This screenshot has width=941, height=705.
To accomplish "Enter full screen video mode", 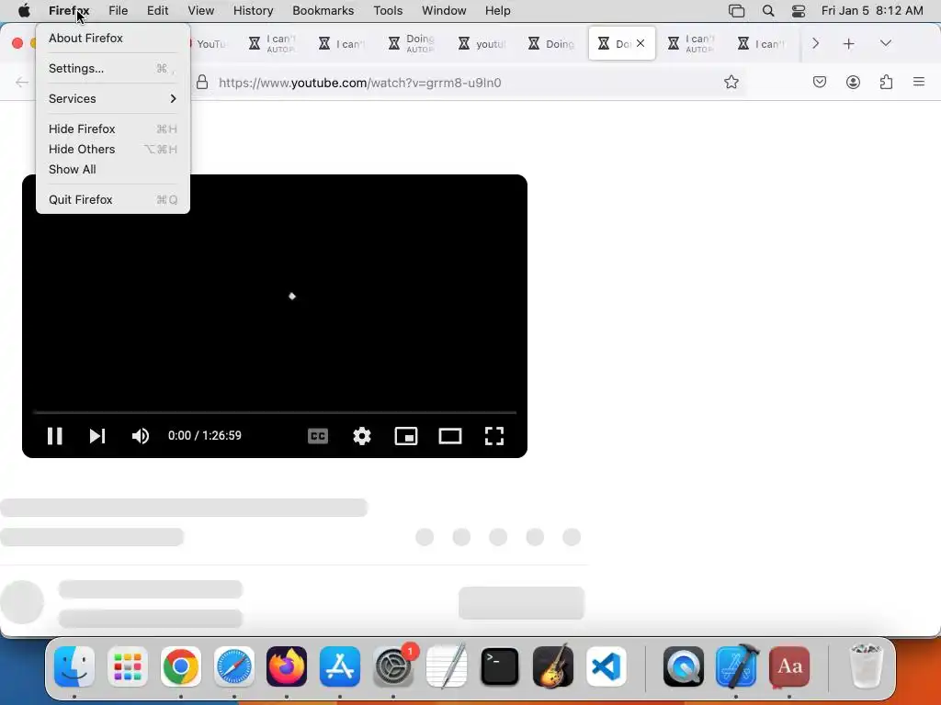I will pyautogui.click(x=493, y=436).
